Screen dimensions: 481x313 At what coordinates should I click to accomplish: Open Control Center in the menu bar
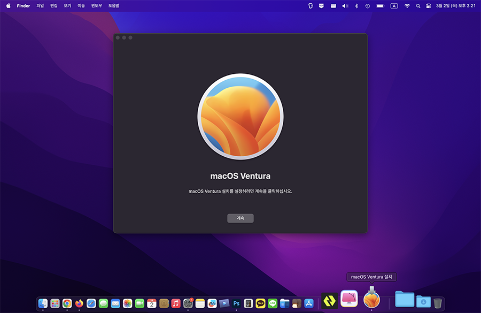pos(429,6)
